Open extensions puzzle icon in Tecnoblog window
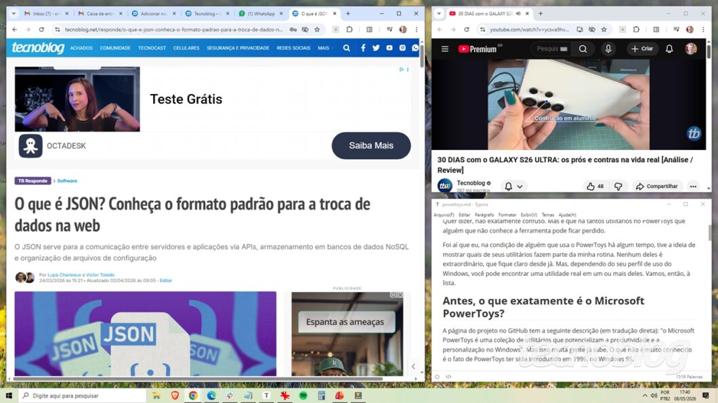 coord(350,30)
